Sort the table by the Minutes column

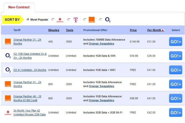(54, 30)
